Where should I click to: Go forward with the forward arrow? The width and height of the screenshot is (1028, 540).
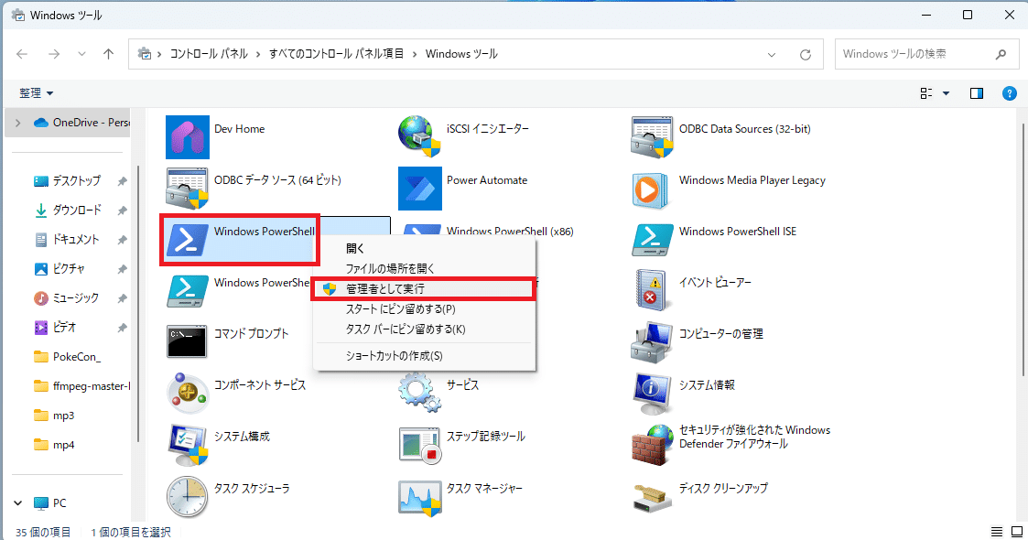(54, 54)
